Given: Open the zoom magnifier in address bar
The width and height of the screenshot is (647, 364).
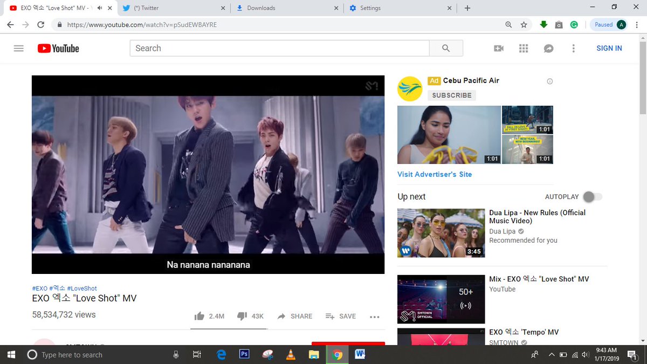Looking at the screenshot, I should pos(508,25).
